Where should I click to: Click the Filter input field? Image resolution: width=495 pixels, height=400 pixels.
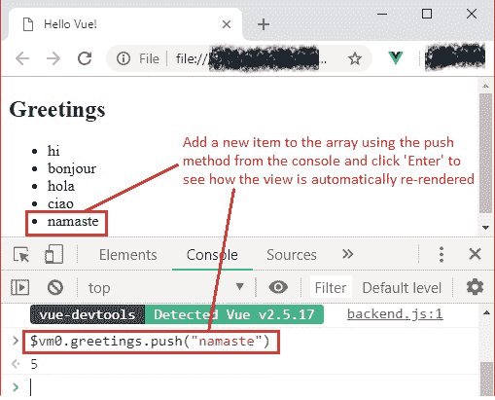pos(331,287)
